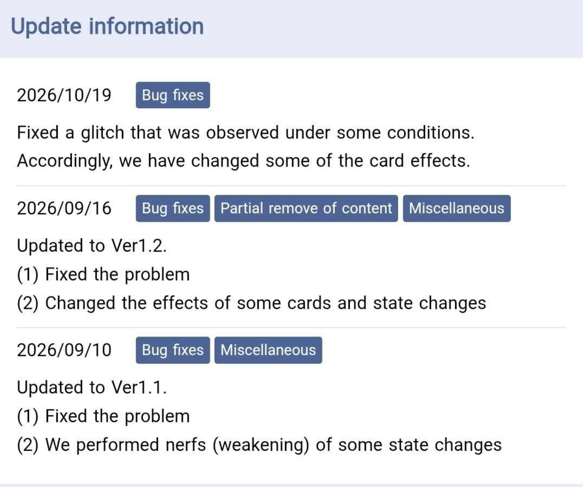This screenshot has width=583, height=487.
Task: Click divider below the 2026/09/16 entry
Action: coord(291,327)
